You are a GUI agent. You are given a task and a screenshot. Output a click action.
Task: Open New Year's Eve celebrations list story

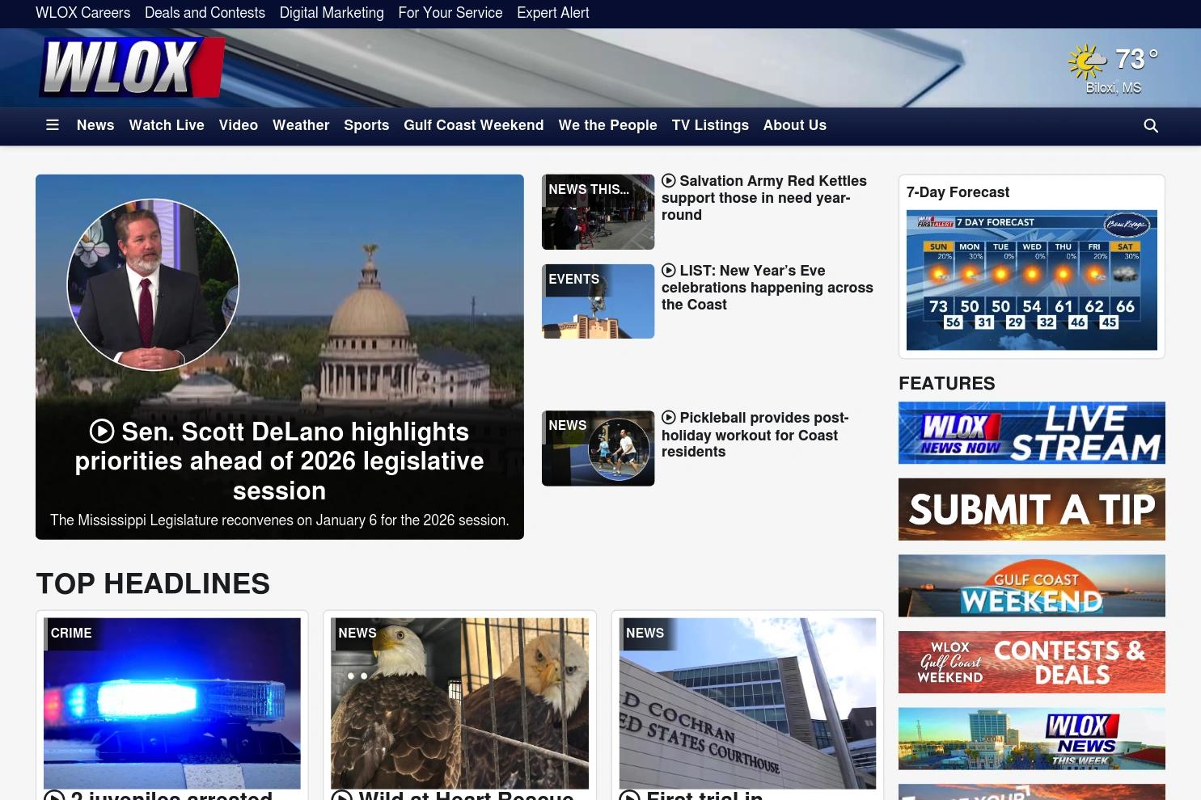tap(768, 288)
